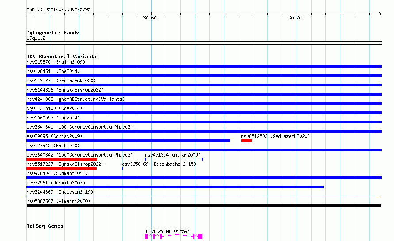This screenshot has width=394, height=241.
Task: Click the thin nsv3244369 (Chaisson2019) line
Action: (204, 196)
